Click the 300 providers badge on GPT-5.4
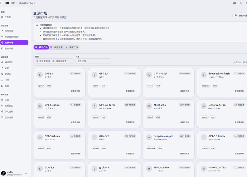 point(130,73)
